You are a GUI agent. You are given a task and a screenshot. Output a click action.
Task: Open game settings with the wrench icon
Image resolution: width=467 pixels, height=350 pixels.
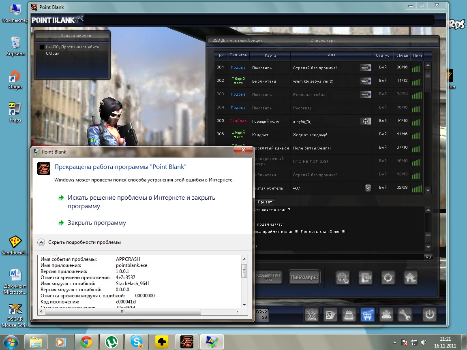405,314
